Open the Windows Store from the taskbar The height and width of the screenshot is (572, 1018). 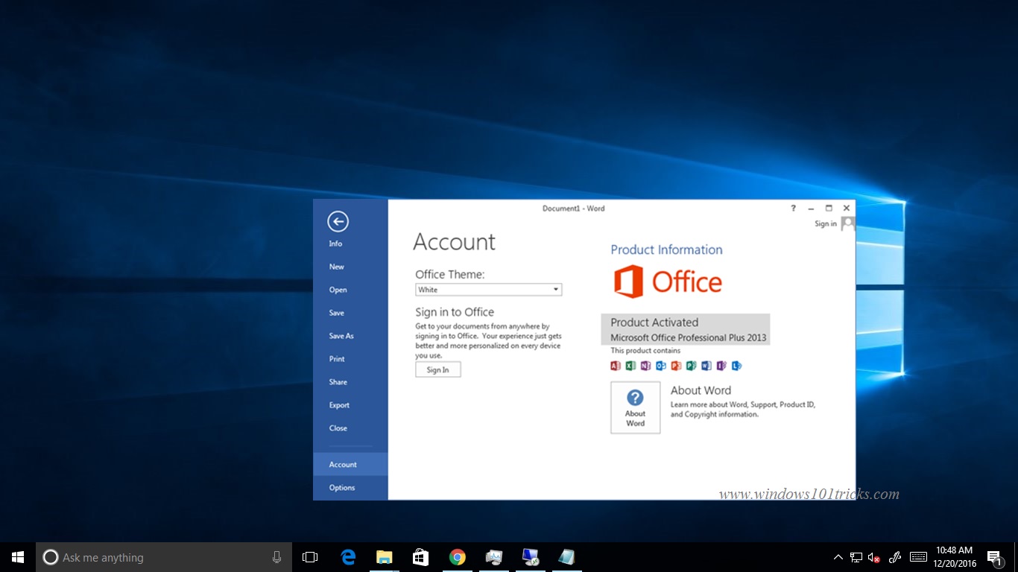421,557
